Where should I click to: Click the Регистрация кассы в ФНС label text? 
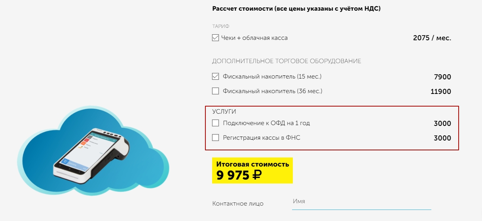[262, 137]
